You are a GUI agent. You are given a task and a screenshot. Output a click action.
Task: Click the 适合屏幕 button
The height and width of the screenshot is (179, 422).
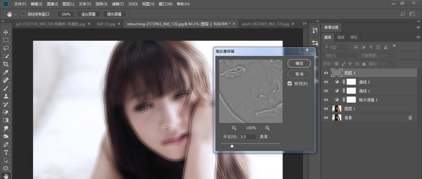[88, 14]
